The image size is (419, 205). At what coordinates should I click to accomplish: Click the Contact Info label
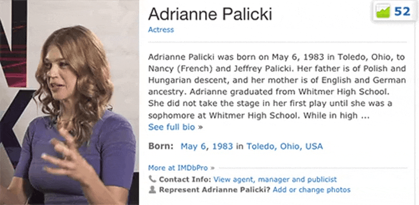185,179
